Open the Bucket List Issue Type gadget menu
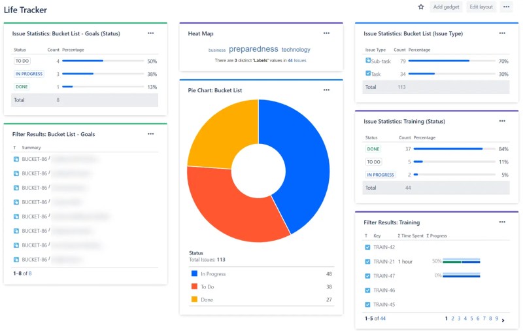 pyautogui.click(x=502, y=33)
